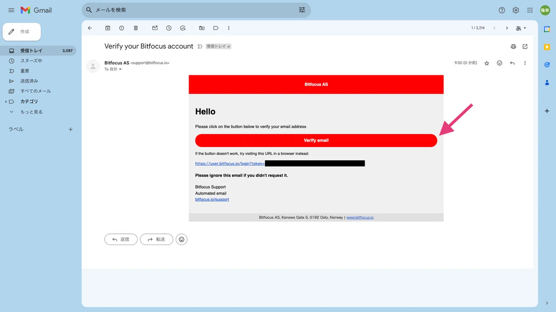Open the help question mark icon

point(502,10)
